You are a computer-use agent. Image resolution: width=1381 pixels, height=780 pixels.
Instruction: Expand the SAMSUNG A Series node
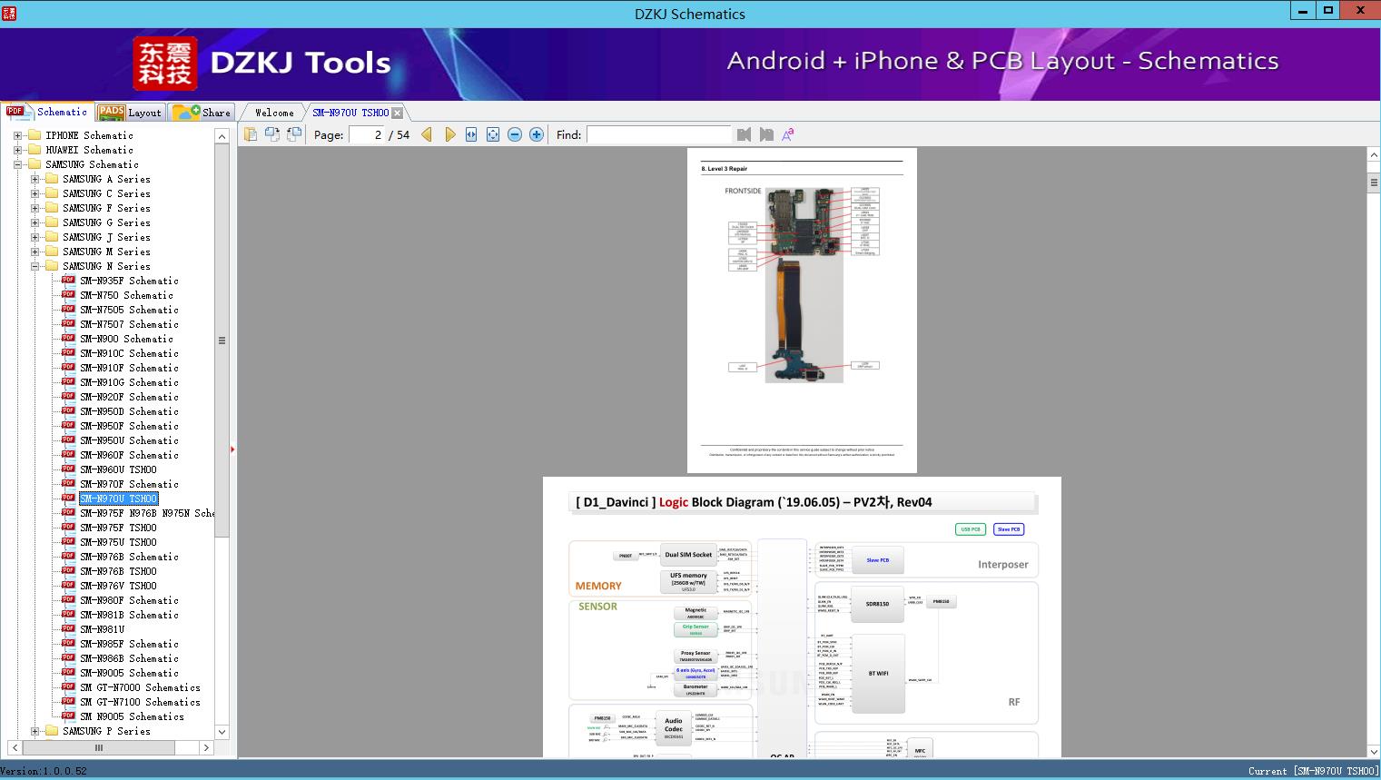coord(35,179)
